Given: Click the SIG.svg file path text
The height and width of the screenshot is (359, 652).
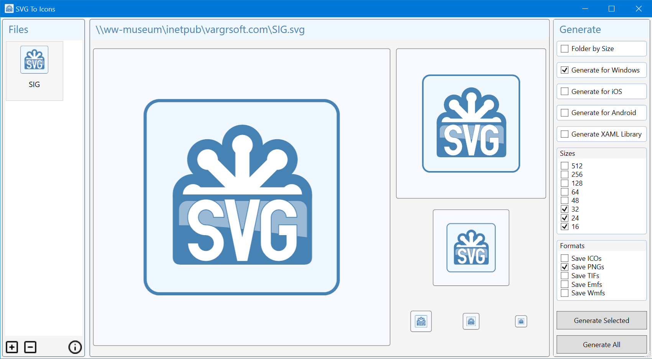Looking at the screenshot, I should [x=200, y=30].
